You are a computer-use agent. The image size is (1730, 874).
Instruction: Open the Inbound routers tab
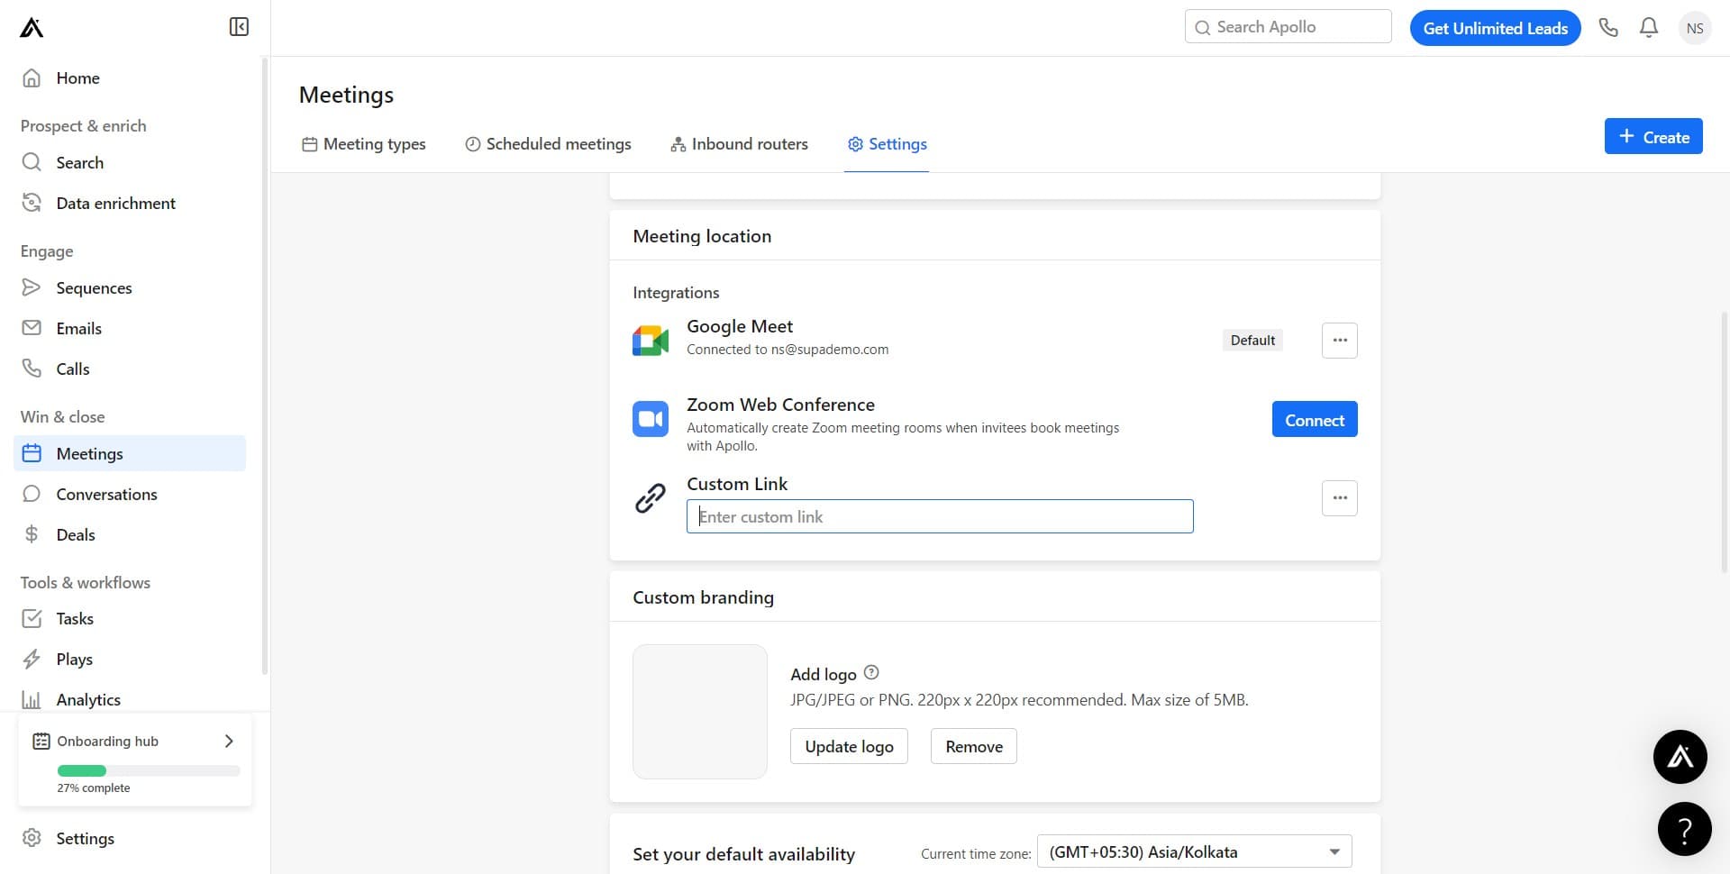click(739, 144)
